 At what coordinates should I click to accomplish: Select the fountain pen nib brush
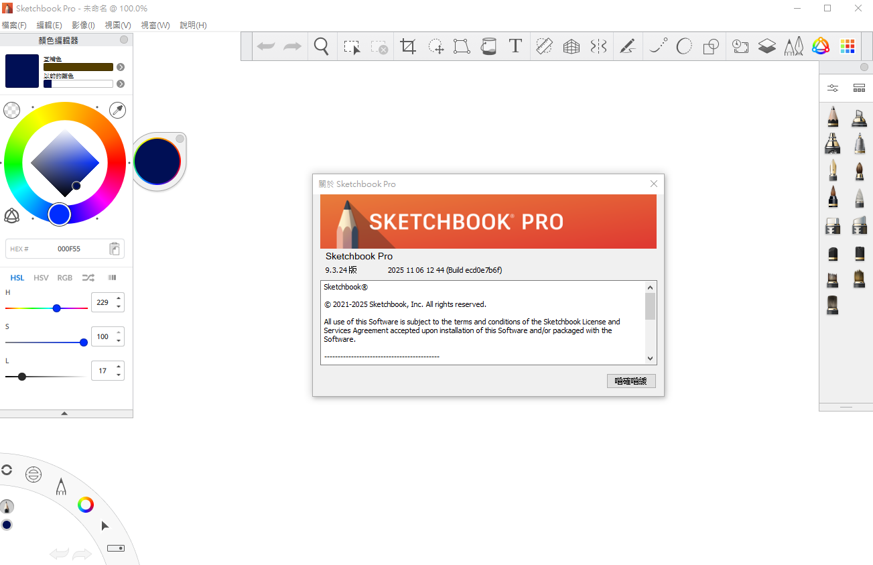(x=833, y=170)
